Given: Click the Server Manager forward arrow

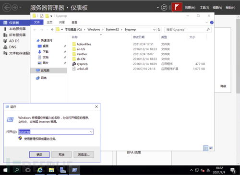Looking at the screenshot, I should [x=15, y=8].
